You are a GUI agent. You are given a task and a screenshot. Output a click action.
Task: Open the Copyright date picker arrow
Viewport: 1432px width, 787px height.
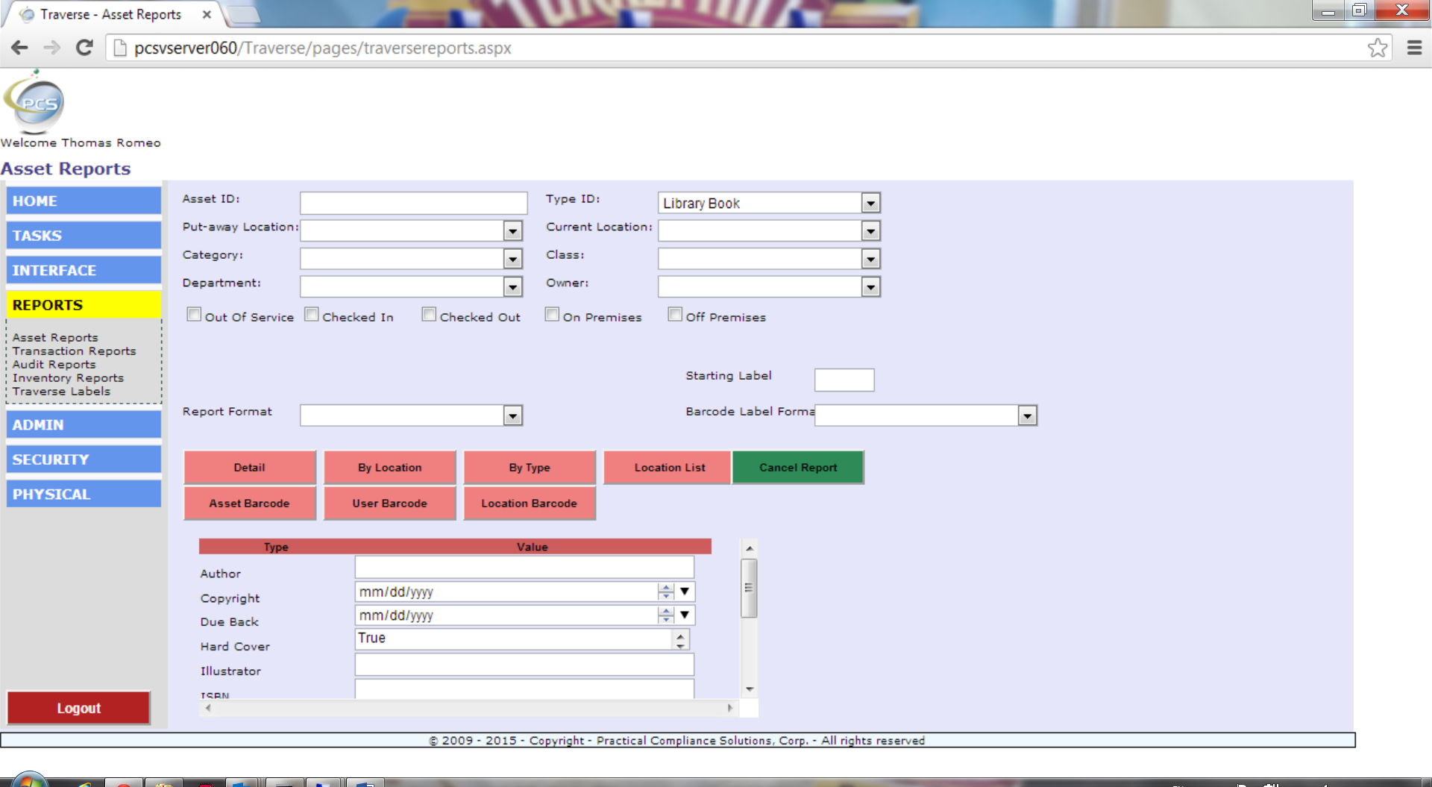point(684,592)
